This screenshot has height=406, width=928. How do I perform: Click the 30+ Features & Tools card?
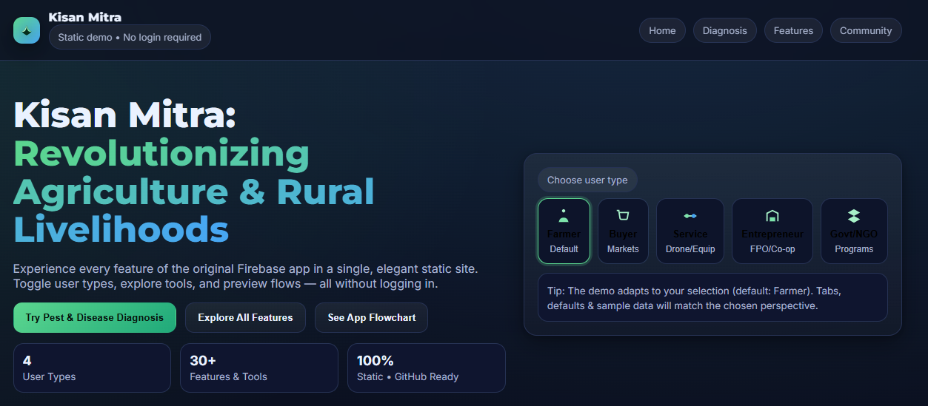[x=258, y=368]
